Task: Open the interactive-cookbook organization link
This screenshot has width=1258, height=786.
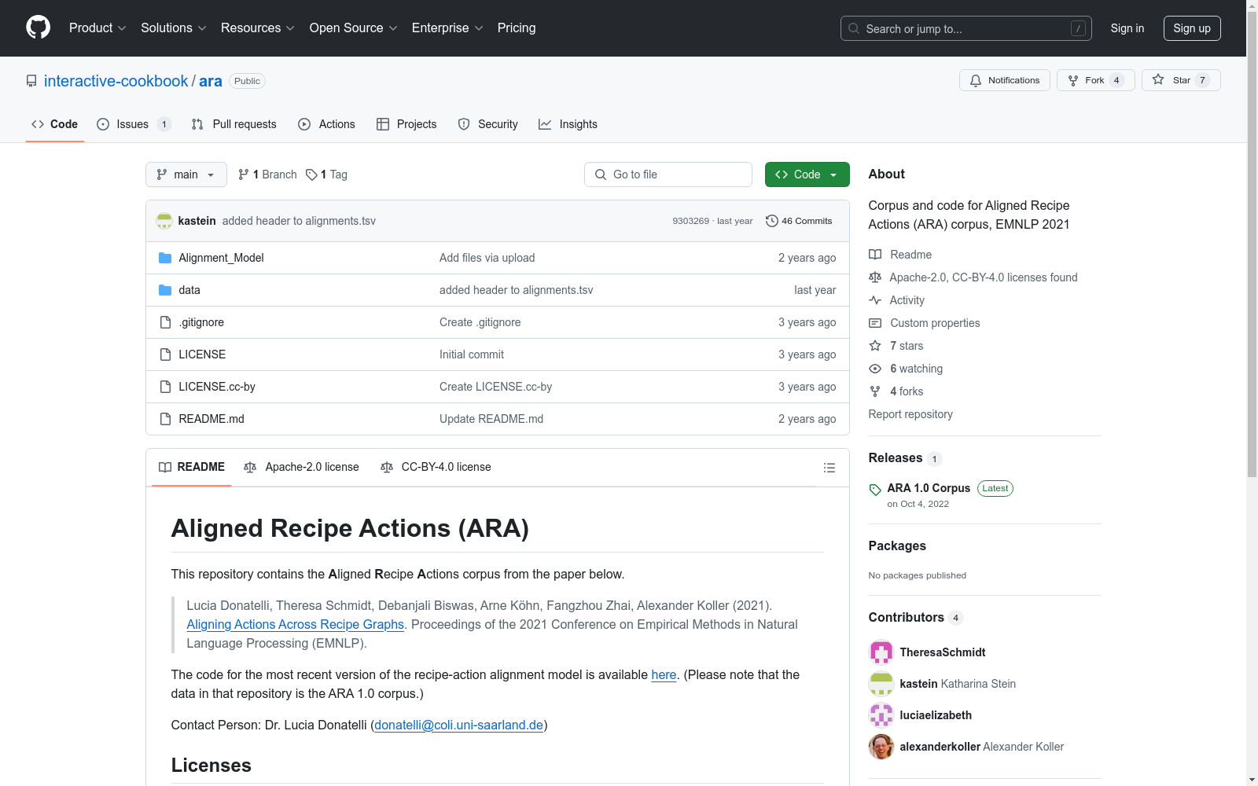Action: (116, 81)
